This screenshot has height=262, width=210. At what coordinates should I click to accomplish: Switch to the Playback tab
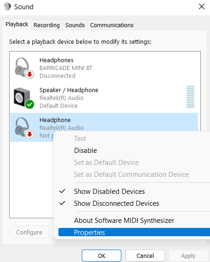(17, 24)
